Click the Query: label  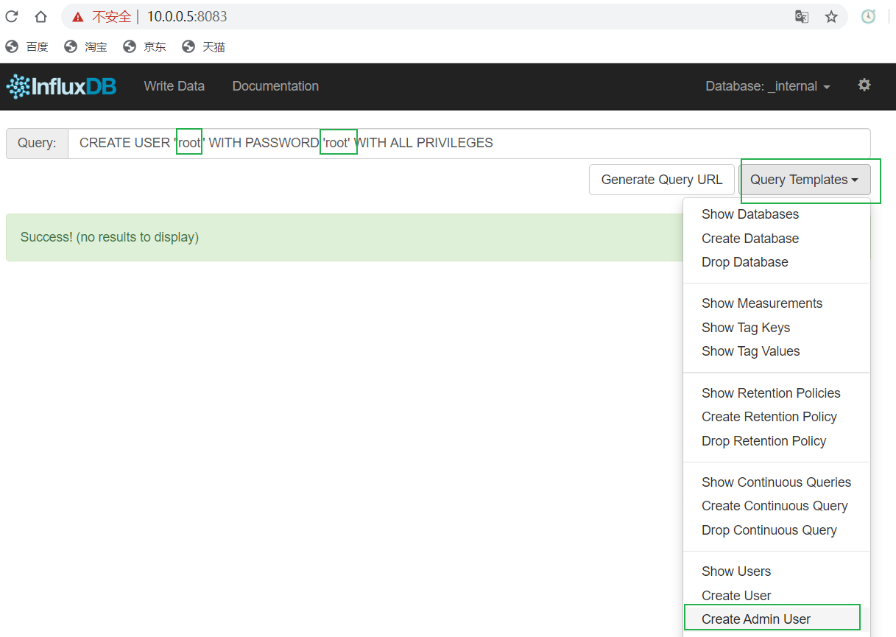pyautogui.click(x=37, y=143)
